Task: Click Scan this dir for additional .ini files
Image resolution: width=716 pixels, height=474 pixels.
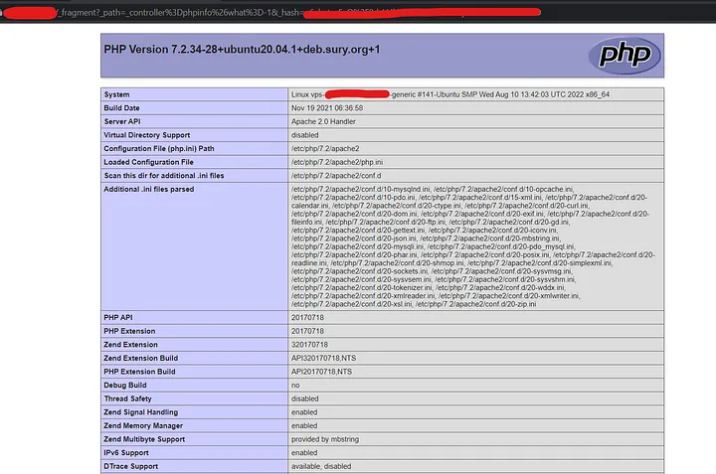Action: point(163,176)
